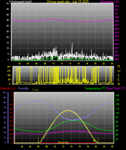The height and width of the screenshot is (150, 126).
Task: Click the W compass letter beside direction graph
Action: click(119, 71)
